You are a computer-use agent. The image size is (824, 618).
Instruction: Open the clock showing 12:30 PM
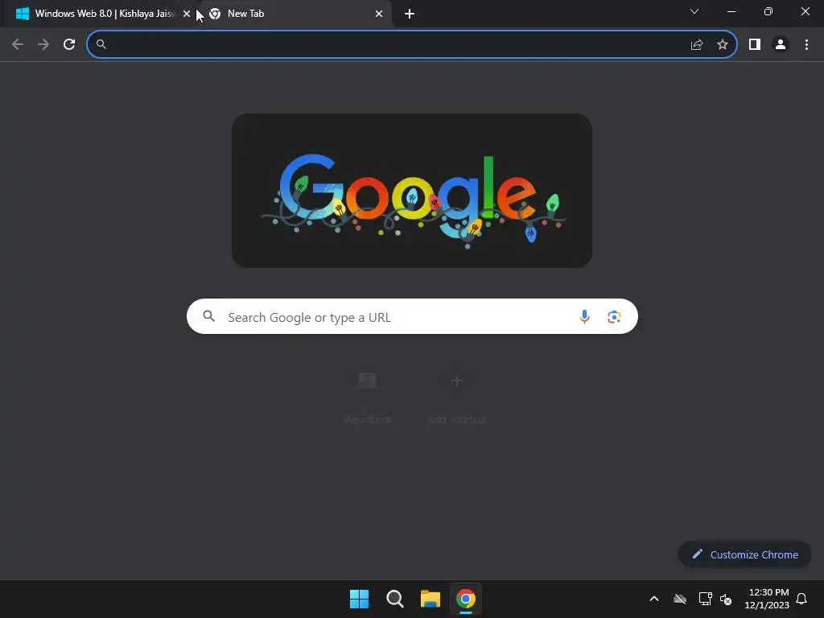click(x=767, y=599)
